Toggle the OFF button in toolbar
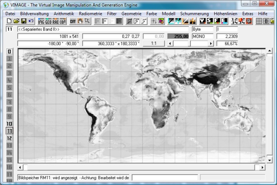The width and height of the screenshot is (277, 185). [x=73, y=21]
